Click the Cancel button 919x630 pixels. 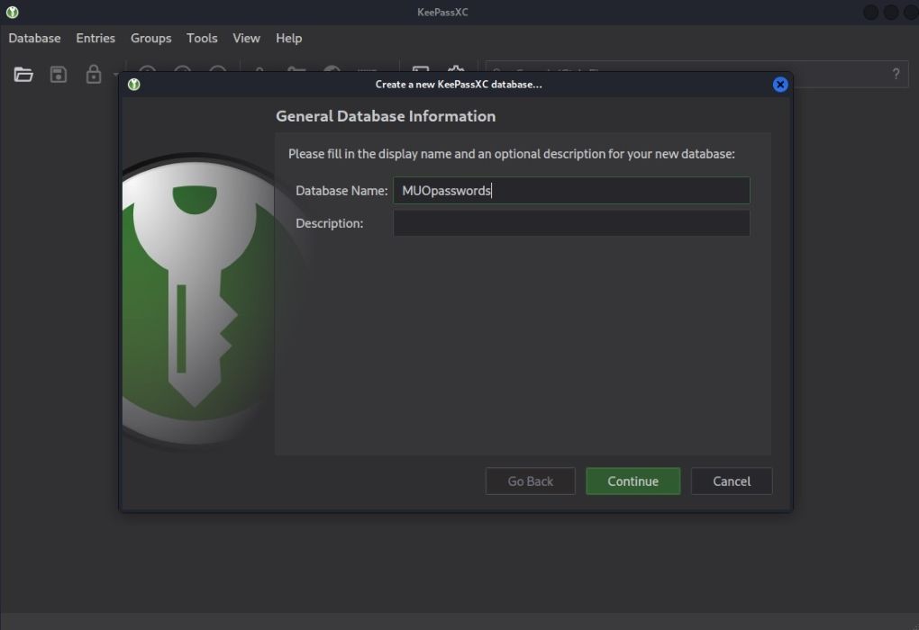[x=732, y=481]
